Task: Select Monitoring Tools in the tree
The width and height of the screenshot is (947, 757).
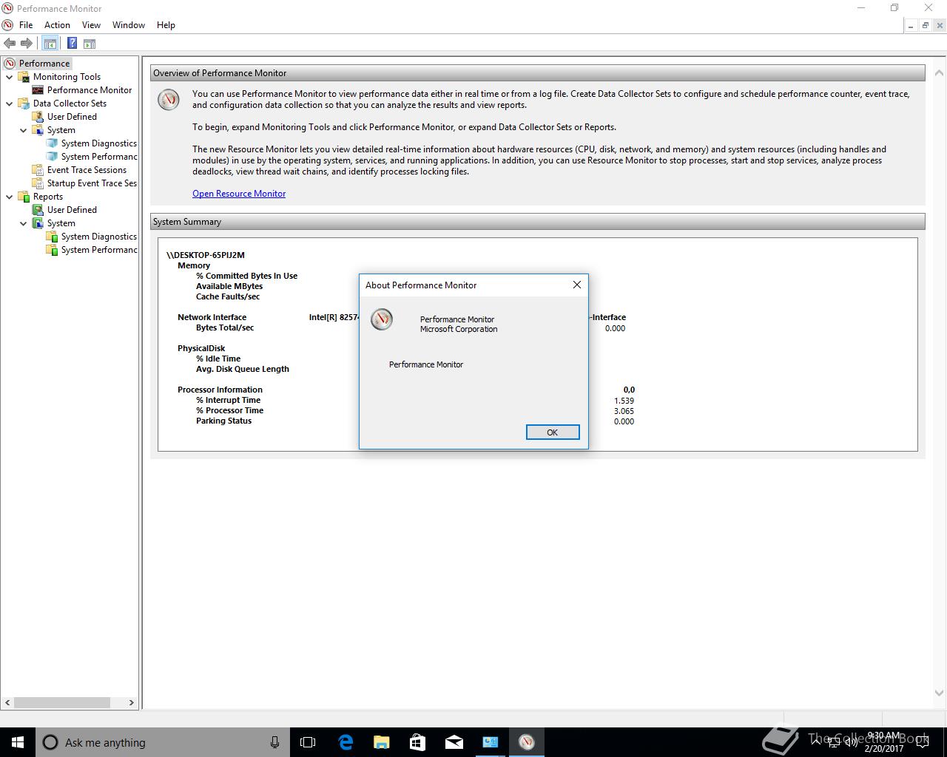Action: point(67,77)
